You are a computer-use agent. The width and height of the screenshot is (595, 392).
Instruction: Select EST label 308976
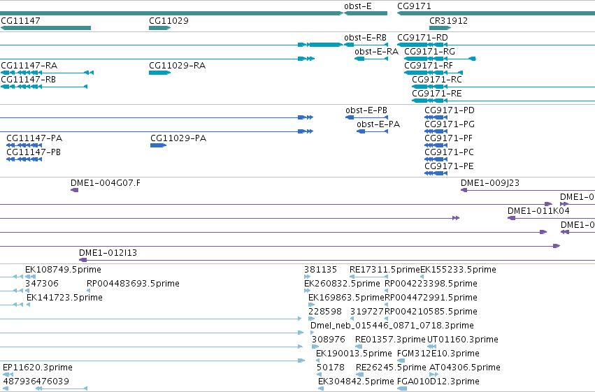pyautogui.click(x=329, y=340)
